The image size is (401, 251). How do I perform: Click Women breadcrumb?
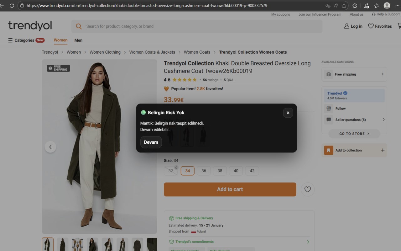(x=74, y=52)
